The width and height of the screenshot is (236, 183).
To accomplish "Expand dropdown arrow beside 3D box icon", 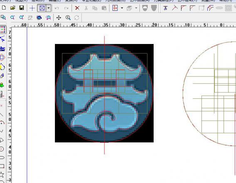I will (x=136, y=8).
